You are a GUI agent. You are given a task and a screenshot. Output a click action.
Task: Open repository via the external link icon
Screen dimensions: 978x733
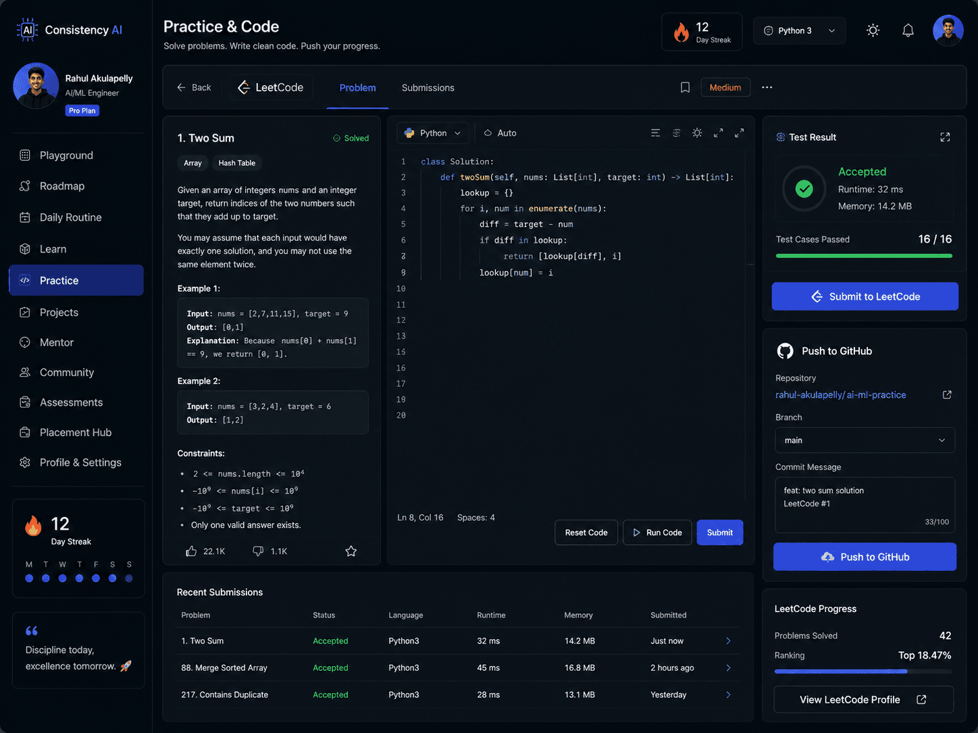(947, 395)
